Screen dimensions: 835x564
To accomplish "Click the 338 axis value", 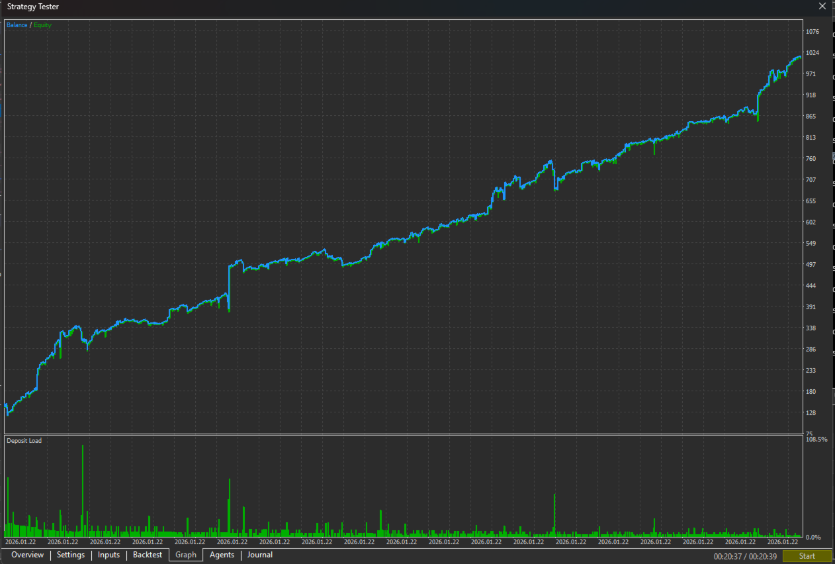I will pos(811,328).
